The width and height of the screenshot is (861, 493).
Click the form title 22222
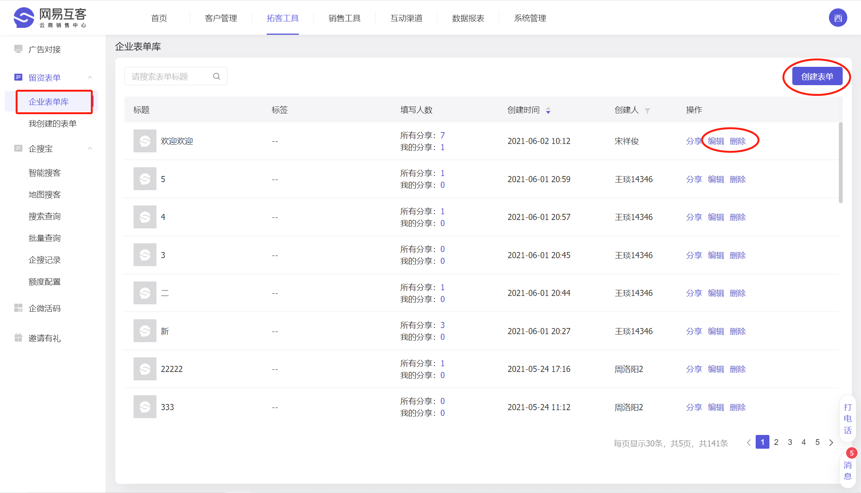(x=172, y=369)
